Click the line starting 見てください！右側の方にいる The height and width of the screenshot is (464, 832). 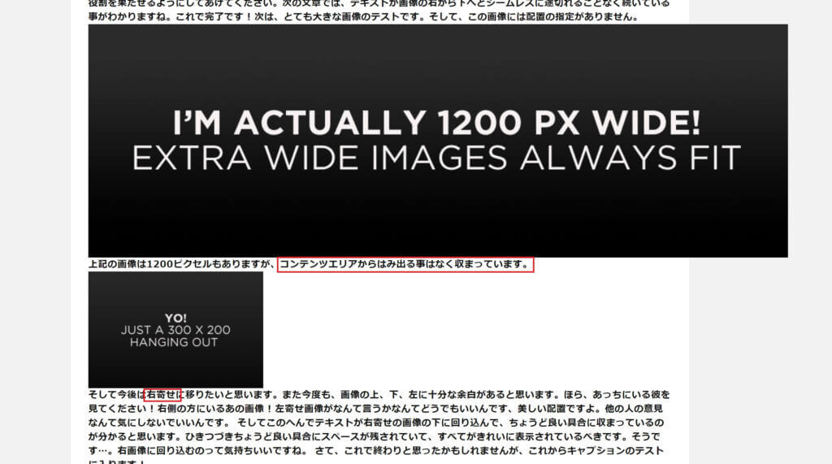point(375,409)
